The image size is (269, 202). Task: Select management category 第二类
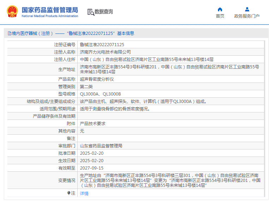tap(86, 86)
